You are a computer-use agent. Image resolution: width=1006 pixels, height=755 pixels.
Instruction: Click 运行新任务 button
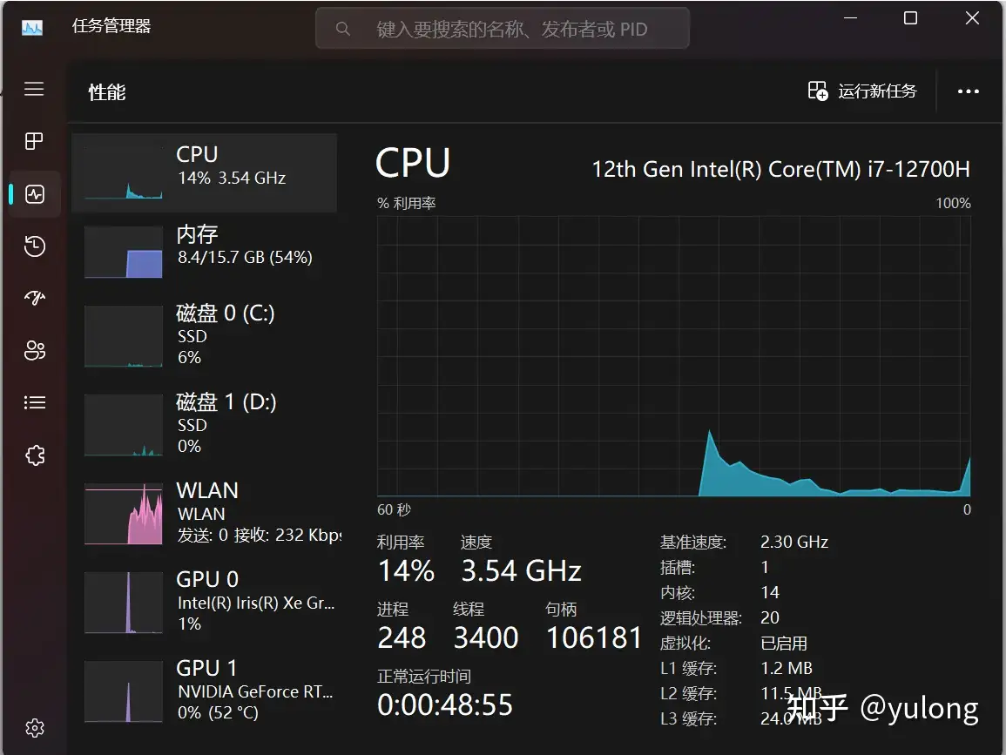point(862,91)
